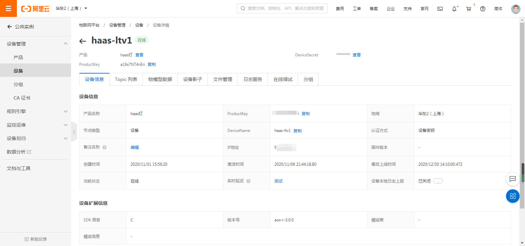Open the Cloud Shell terminal icon

[440, 9]
